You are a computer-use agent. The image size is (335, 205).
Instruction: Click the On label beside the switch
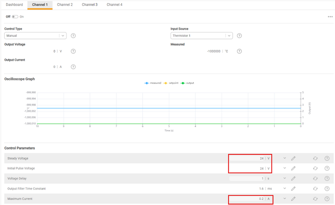(22, 17)
